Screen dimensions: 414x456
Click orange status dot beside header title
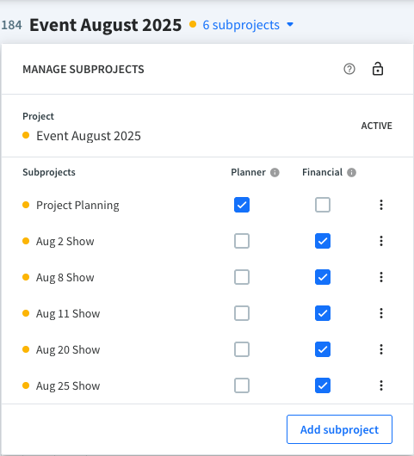point(193,24)
